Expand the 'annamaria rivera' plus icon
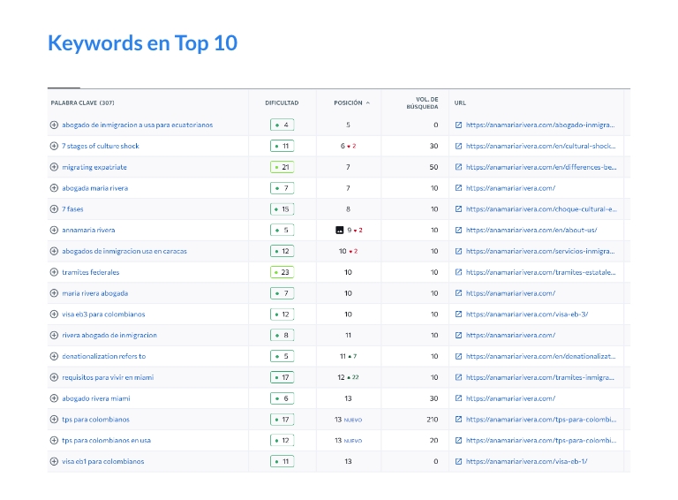Image resolution: width=678 pixels, height=500 pixels. click(x=54, y=230)
